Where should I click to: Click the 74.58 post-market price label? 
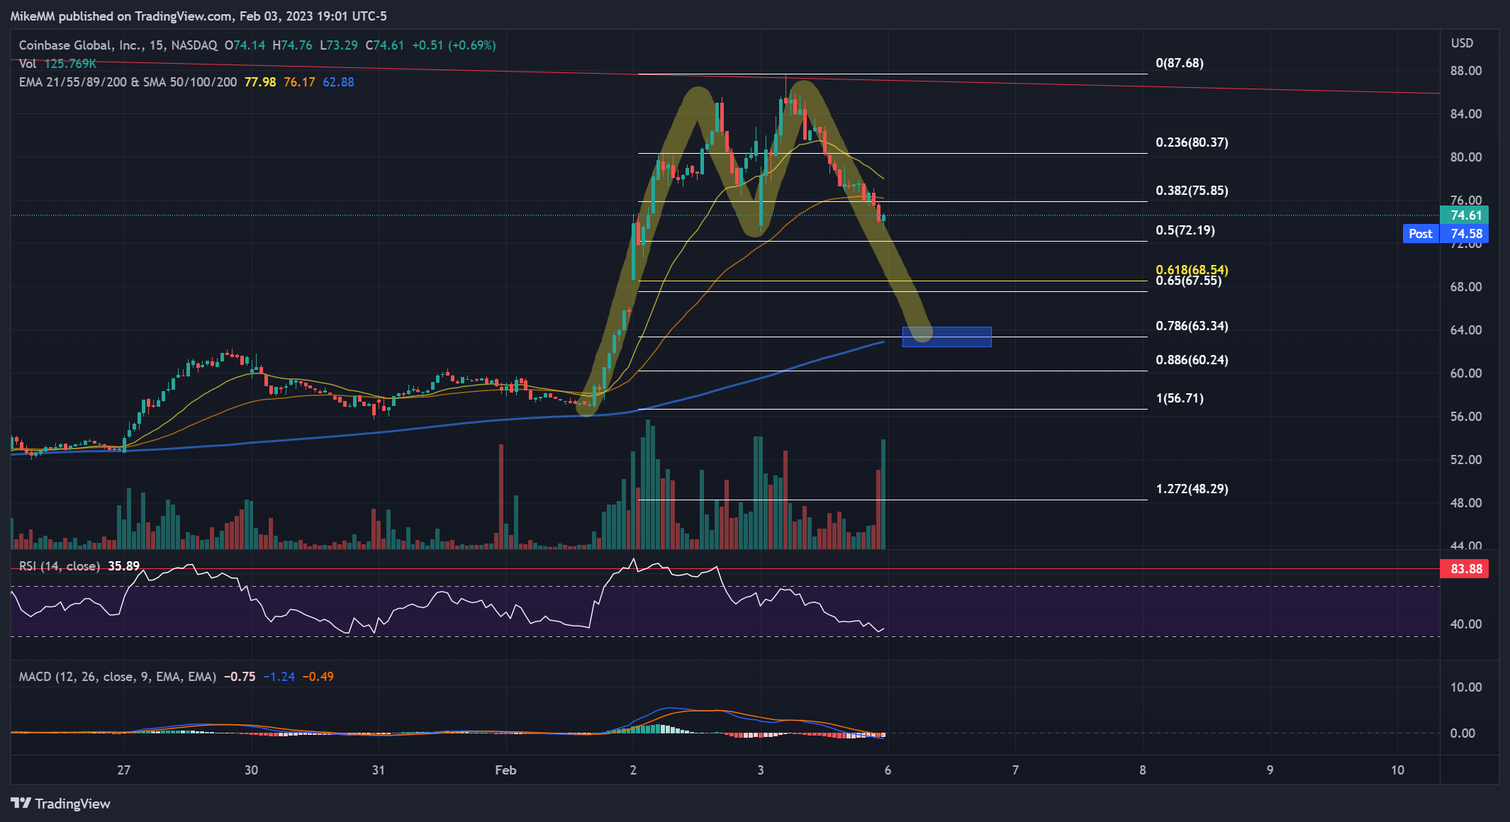[x=1465, y=234]
